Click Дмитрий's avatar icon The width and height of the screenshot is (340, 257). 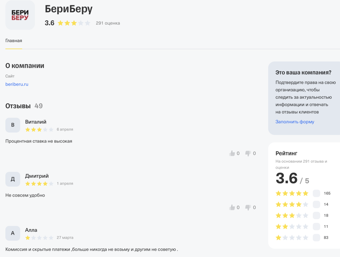pyautogui.click(x=13, y=179)
